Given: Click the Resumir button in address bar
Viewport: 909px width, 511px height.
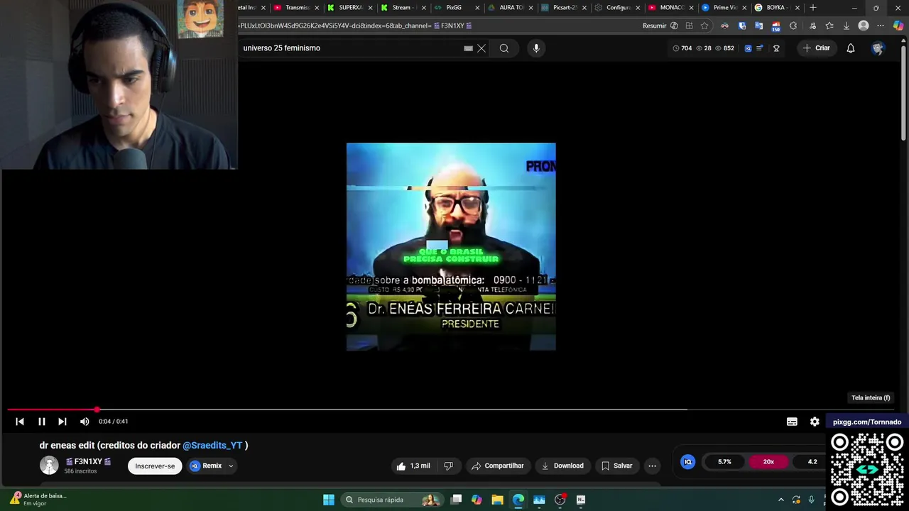Looking at the screenshot, I should click(x=660, y=26).
